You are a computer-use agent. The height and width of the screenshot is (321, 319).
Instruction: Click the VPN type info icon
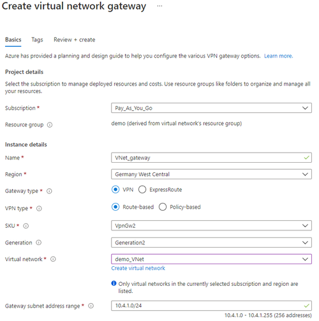[x=39, y=209]
